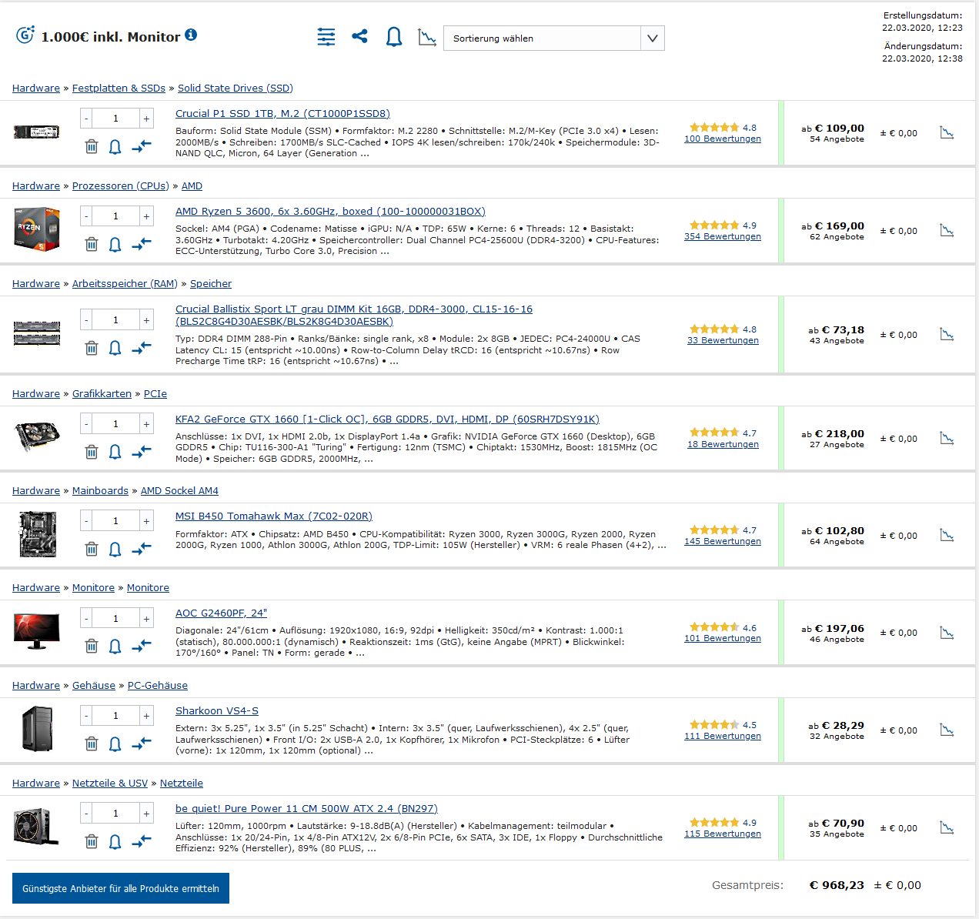
Task: Click quantity field of AOC G2460PF
Action: [116, 619]
